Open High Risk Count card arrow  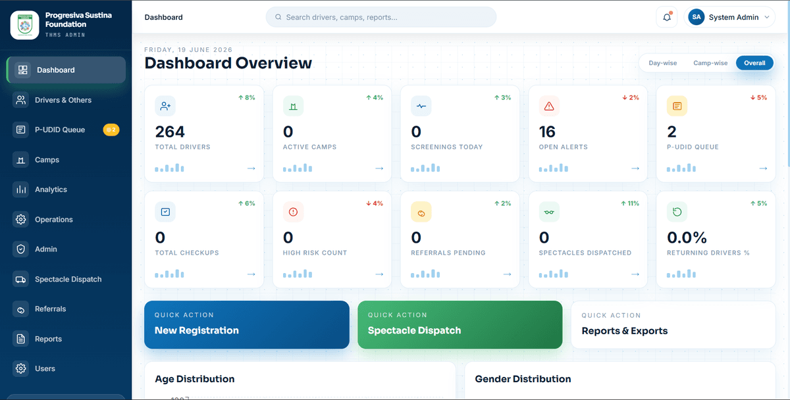click(379, 274)
